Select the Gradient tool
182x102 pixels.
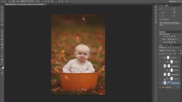click(x=2, y=39)
